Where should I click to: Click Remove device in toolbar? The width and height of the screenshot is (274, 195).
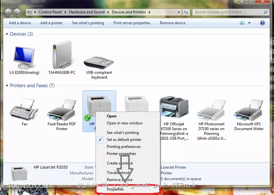(173, 23)
